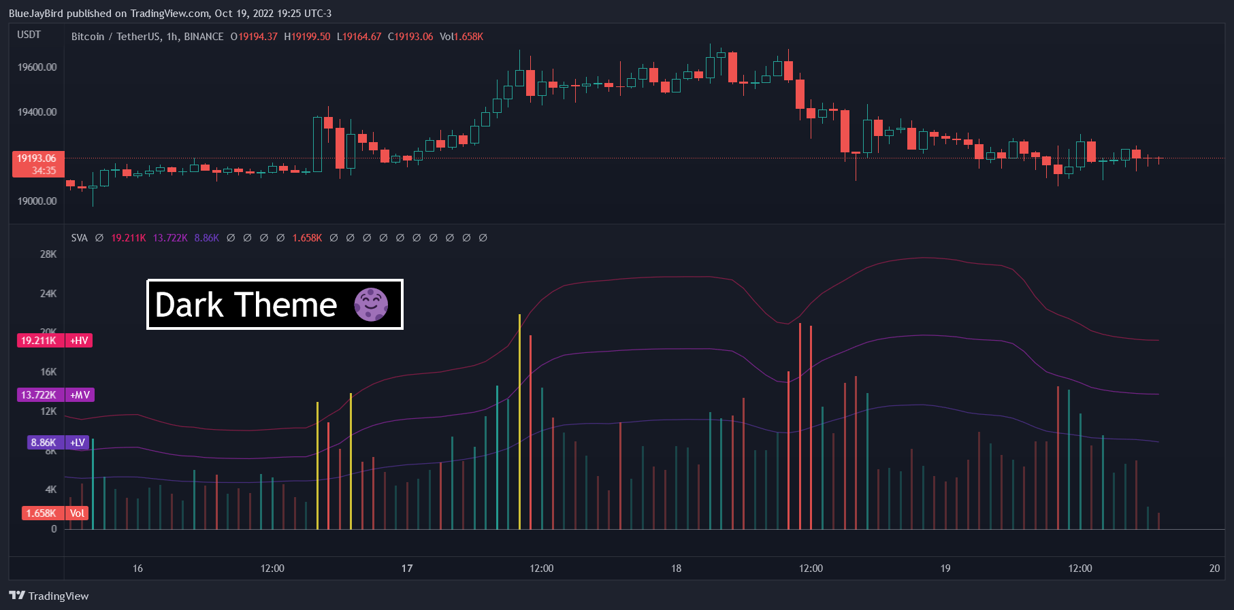Select the 'Dark Theme' text label
This screenshot has width=1234, height=610.
246,305
